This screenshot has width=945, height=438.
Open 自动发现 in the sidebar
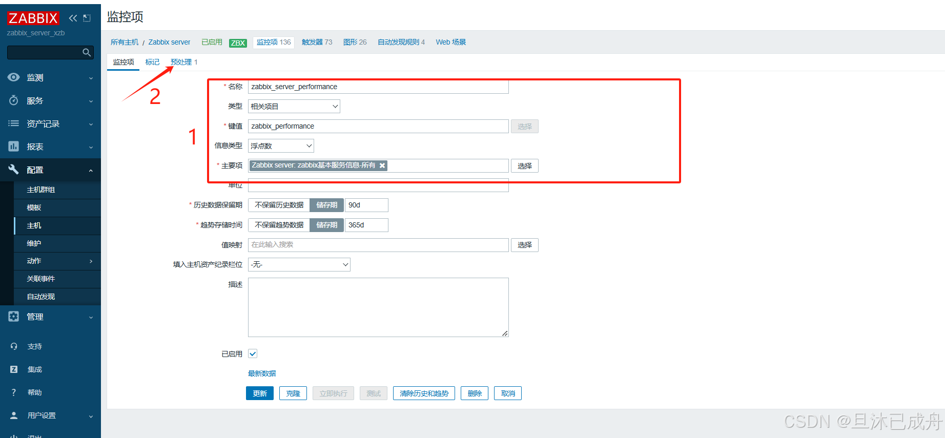coord(57,297)
